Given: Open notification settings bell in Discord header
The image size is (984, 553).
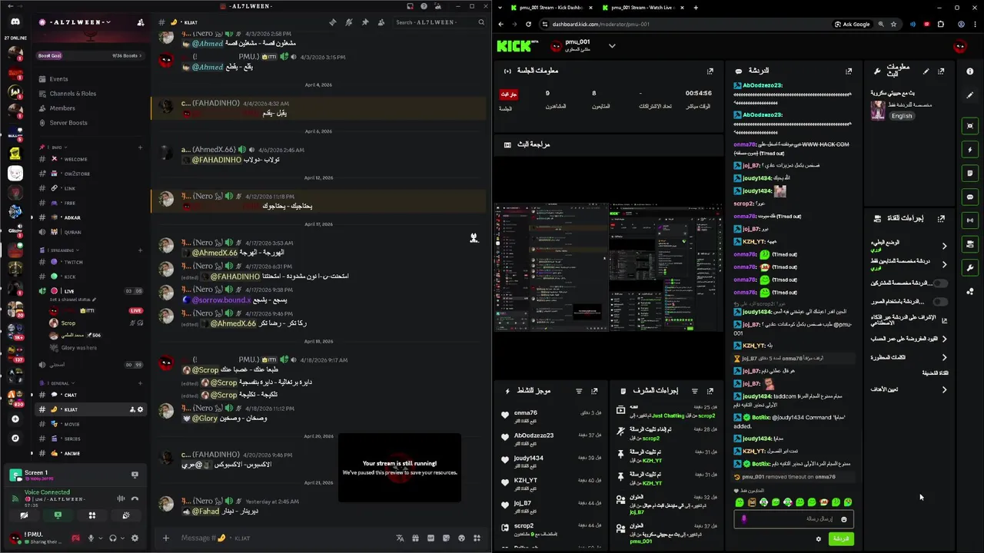Looking at the screenshot, I should 349,22.
